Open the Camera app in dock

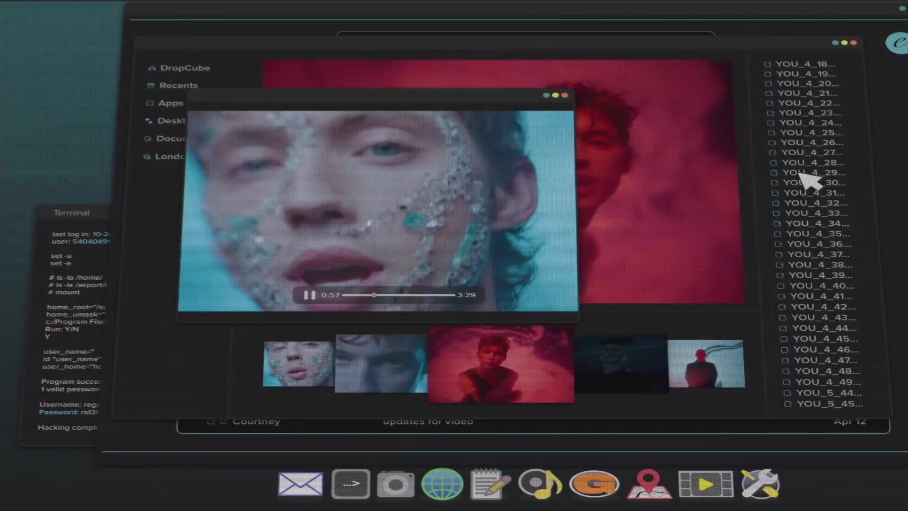click(396, 484)
